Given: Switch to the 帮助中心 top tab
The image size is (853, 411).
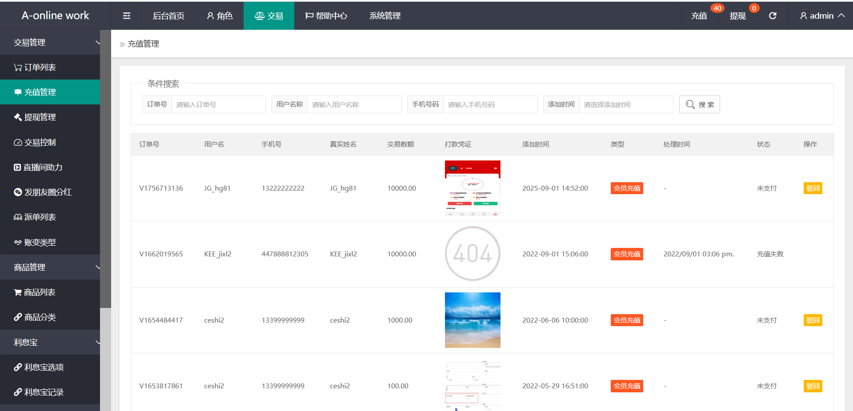Looking at the screenshot, I should (326, 16).
